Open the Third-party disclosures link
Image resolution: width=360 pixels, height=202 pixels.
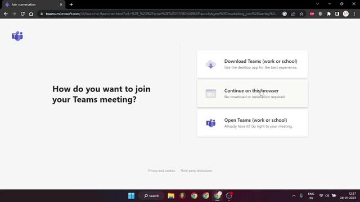pyautogui.click(x=196, y=171)
